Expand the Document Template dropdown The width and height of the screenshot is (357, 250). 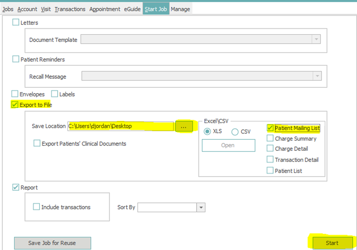coord(315,40)
